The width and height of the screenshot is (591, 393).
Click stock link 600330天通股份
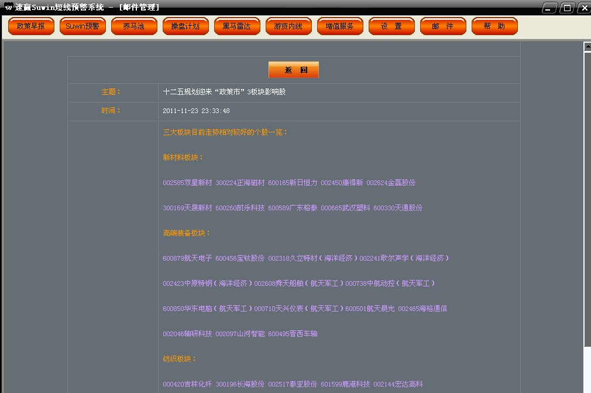398,208
